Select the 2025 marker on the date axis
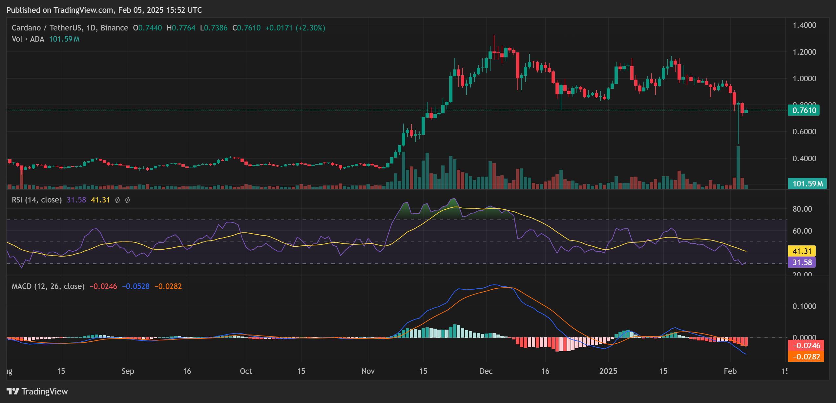This screenshot has width=836, height=403. click(609, 372)
